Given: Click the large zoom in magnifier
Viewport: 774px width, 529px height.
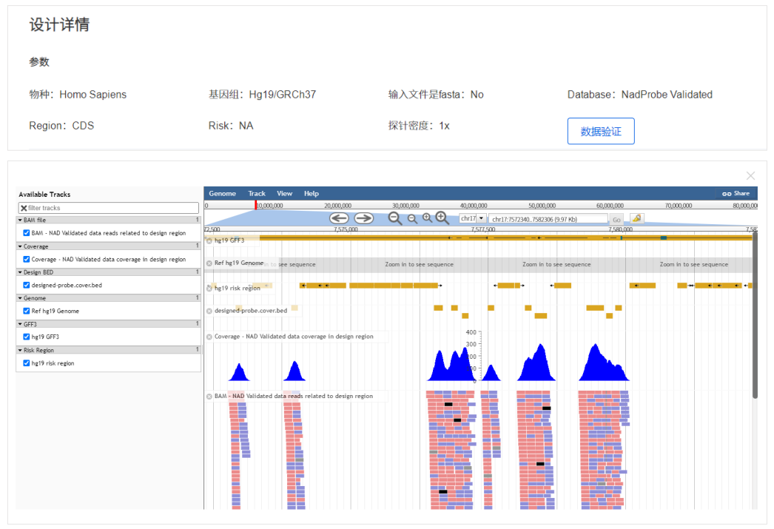Looking at the screenshot, I should click(442, 218).
